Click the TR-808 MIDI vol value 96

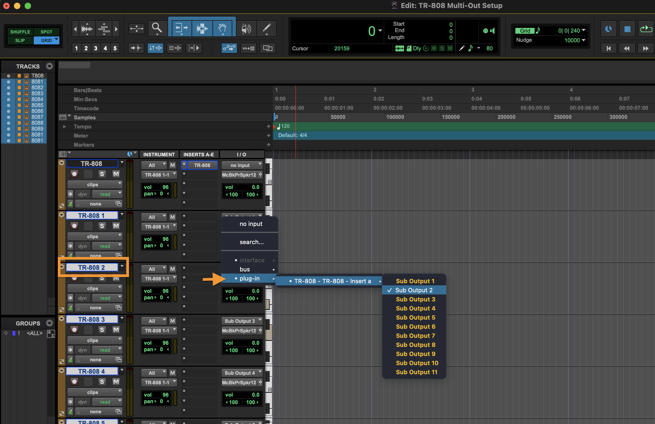click(165, 187)
